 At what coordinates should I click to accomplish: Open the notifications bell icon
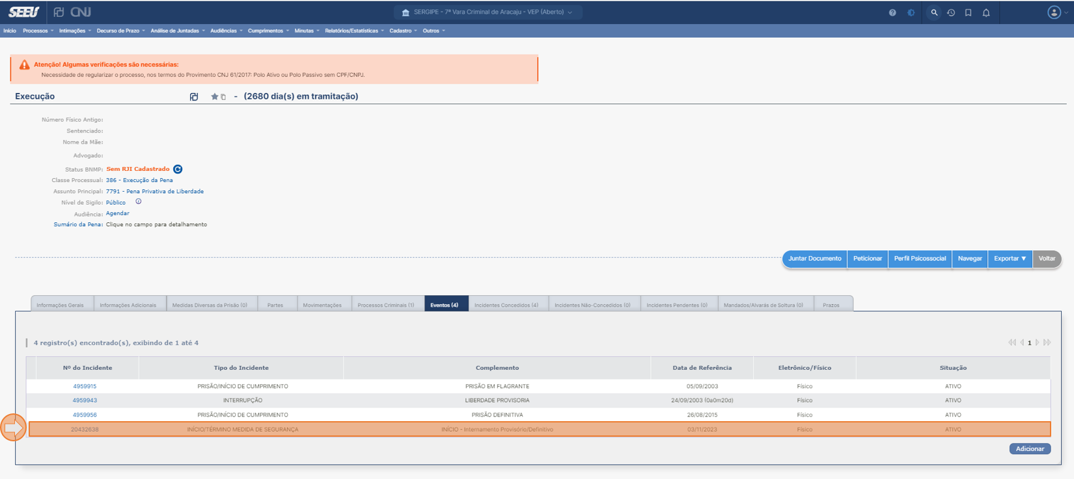tap(986, 12)
